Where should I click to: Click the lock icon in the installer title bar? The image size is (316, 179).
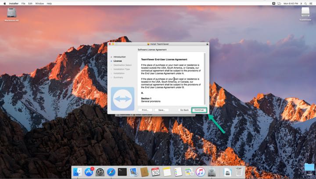click(207, 44)
